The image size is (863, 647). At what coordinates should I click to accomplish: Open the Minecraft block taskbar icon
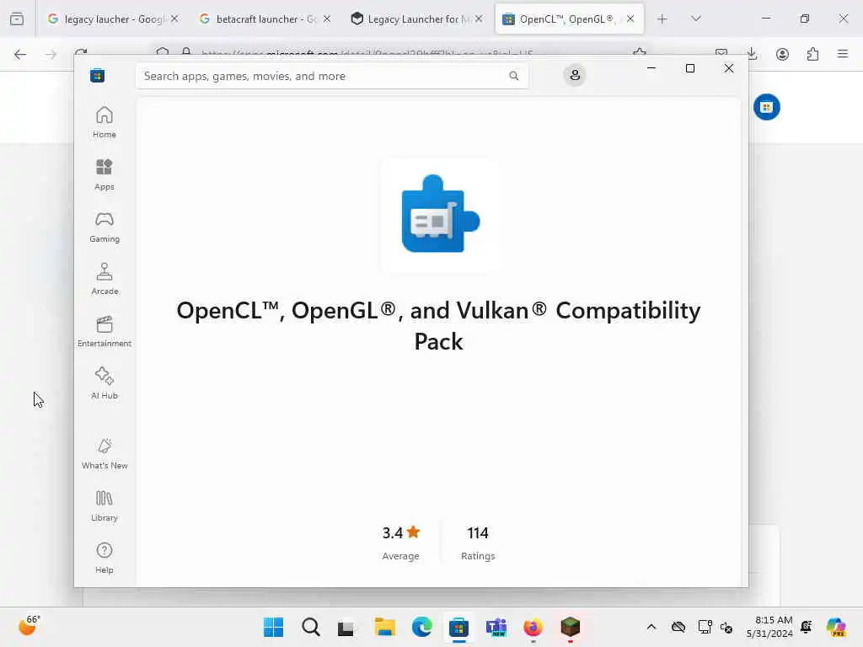click(x=571, y=627)
